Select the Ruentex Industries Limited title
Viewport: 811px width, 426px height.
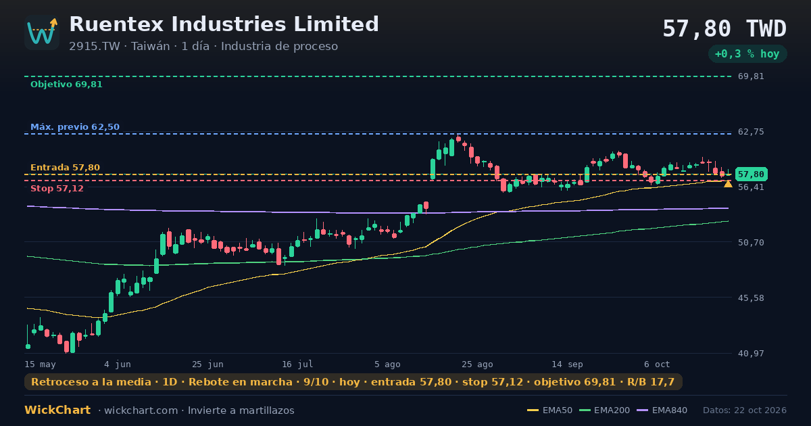click(224, 24)
